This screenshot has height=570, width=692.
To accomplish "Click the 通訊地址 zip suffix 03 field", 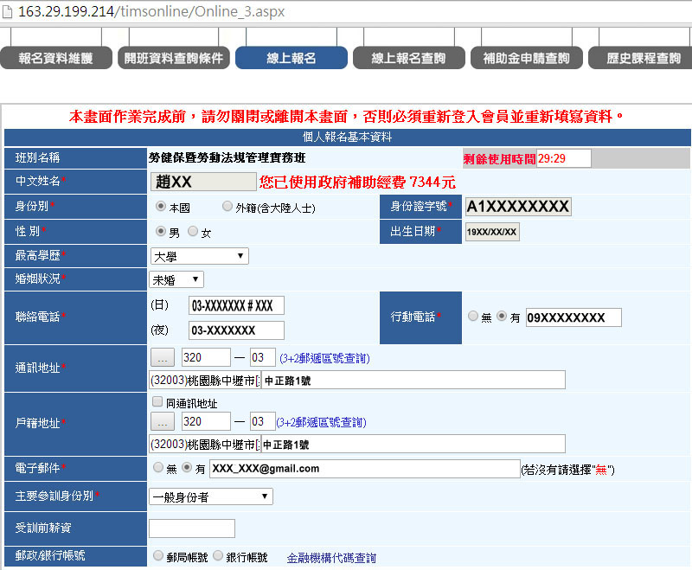I will point(263,357).
